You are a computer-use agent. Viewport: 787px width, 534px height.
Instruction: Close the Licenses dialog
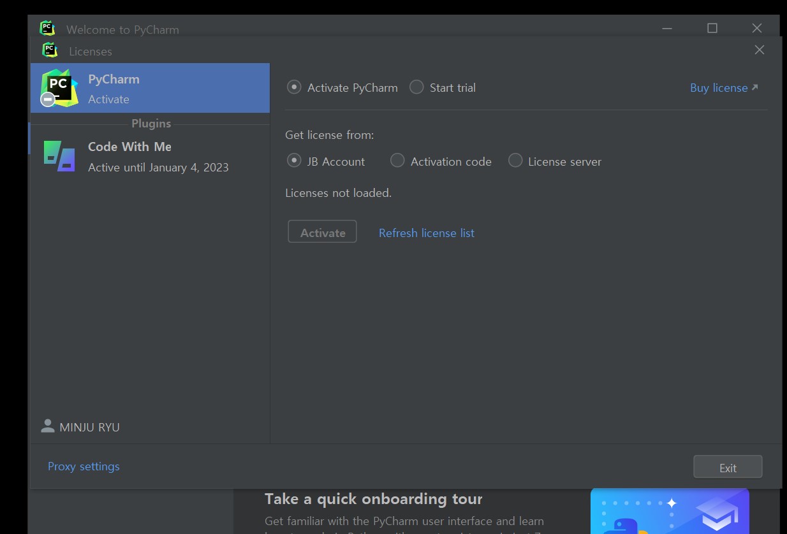[x=759, y=50]
